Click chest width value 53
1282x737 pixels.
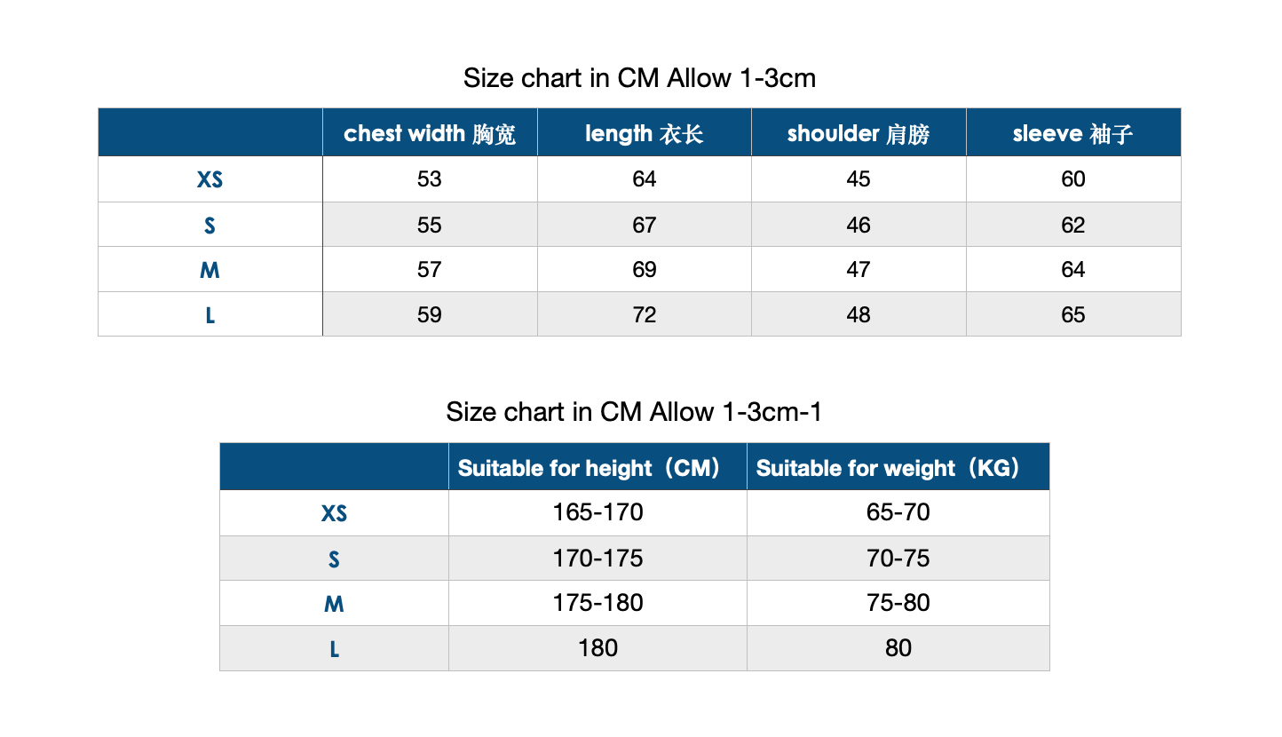pos(430,179)
